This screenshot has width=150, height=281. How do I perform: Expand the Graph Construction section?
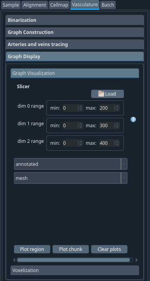75,32
